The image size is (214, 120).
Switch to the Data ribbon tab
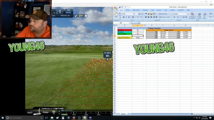click(x=152, y=10)
